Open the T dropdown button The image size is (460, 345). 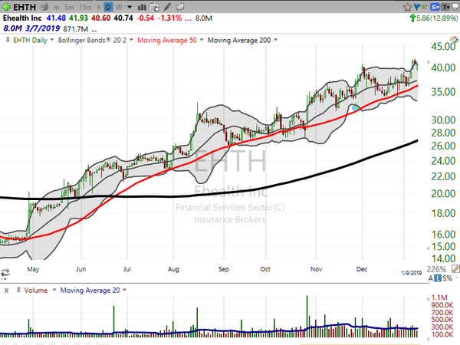click(445, 7)
